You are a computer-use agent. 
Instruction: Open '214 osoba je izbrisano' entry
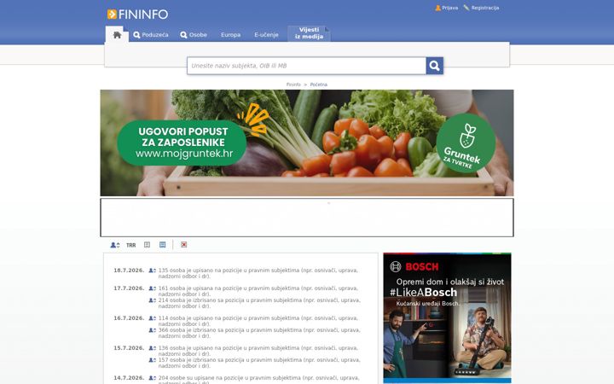[259, 303]
